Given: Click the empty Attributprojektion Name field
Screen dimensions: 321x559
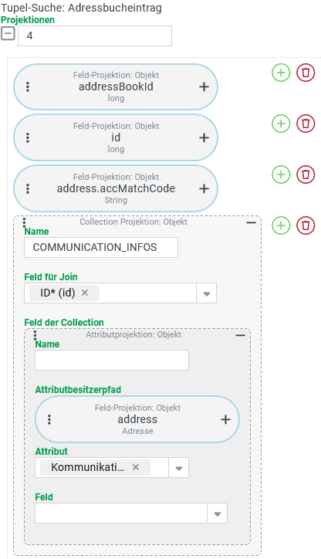Looking at the screenshot, I should click(x=112, y=360).
